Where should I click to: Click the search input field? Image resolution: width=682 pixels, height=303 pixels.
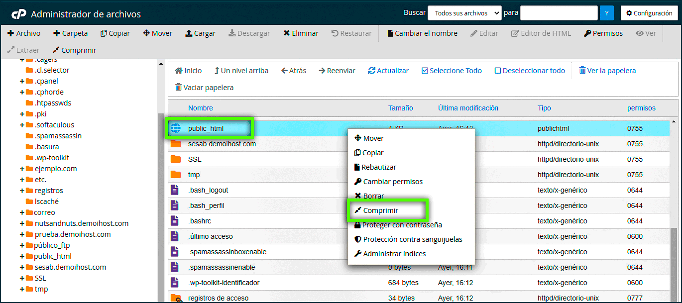(x=558, y=12)
